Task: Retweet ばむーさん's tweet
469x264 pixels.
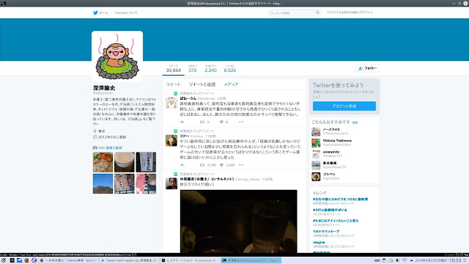Action: 202,122
